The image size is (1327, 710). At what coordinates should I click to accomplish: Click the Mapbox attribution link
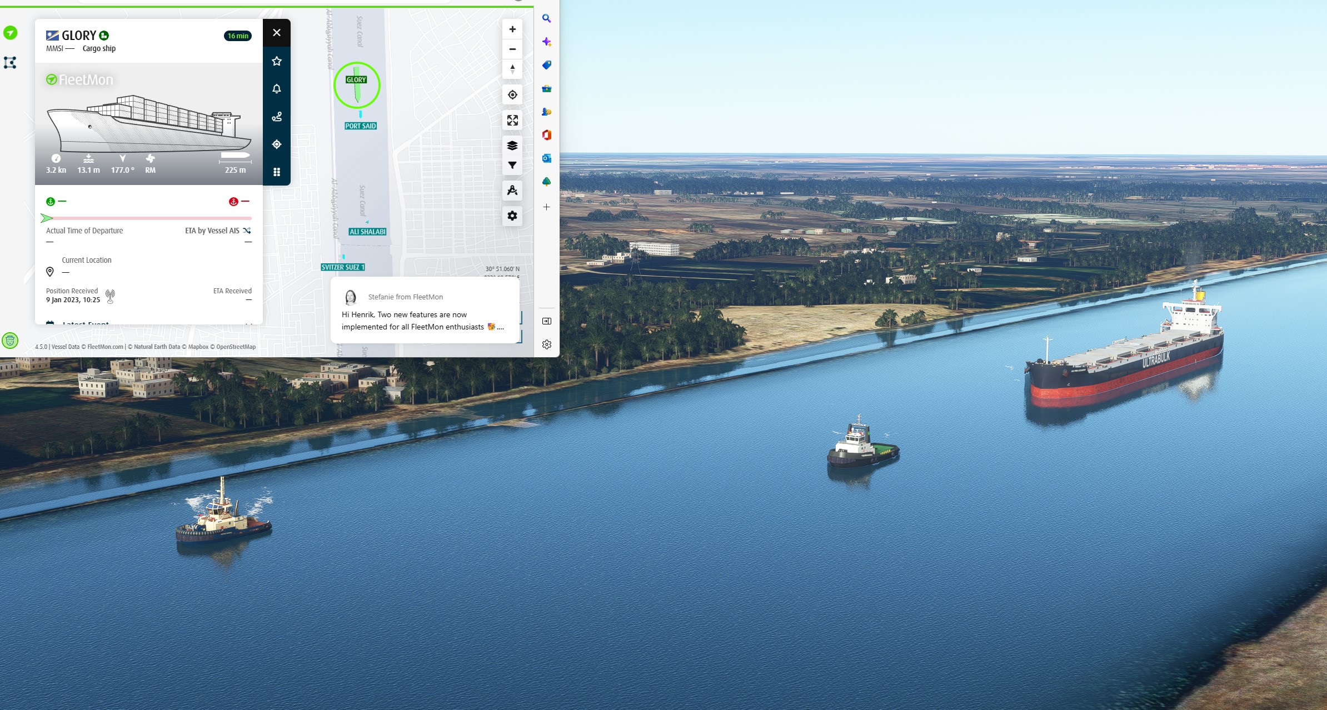tap(198, 347)
